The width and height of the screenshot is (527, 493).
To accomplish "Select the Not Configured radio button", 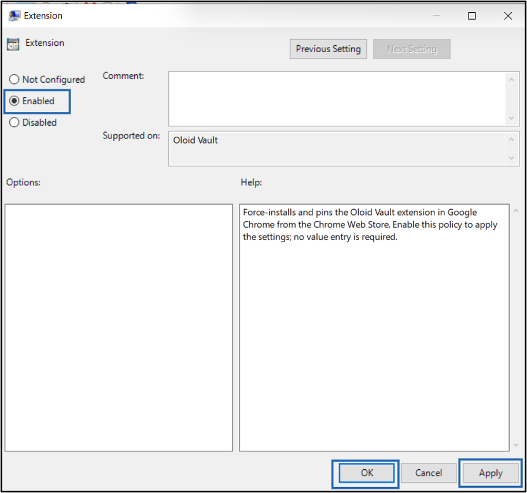I will tap(14, 79).
